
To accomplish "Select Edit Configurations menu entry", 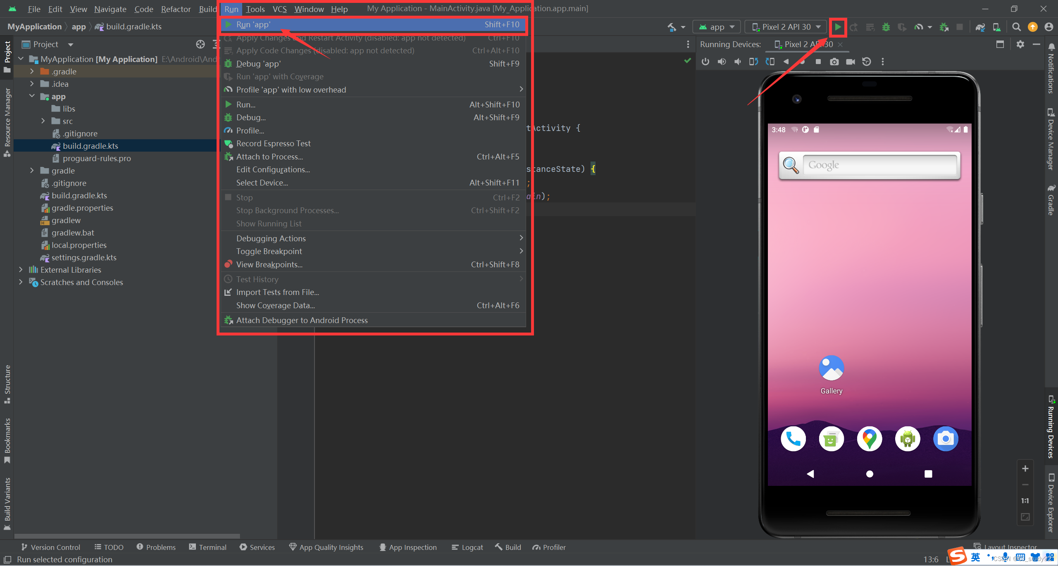I will click(273, 169).
